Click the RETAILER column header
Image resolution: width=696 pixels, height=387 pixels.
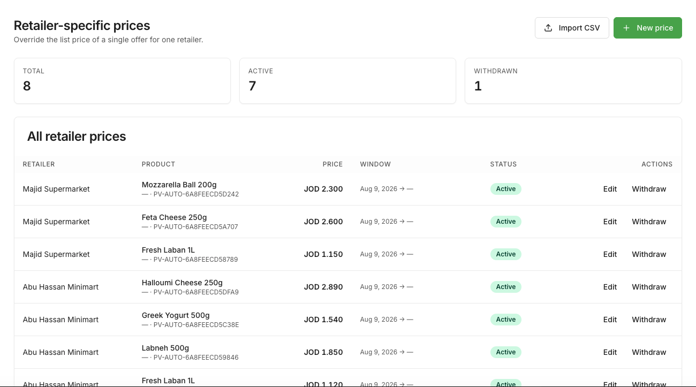point(39,164)
